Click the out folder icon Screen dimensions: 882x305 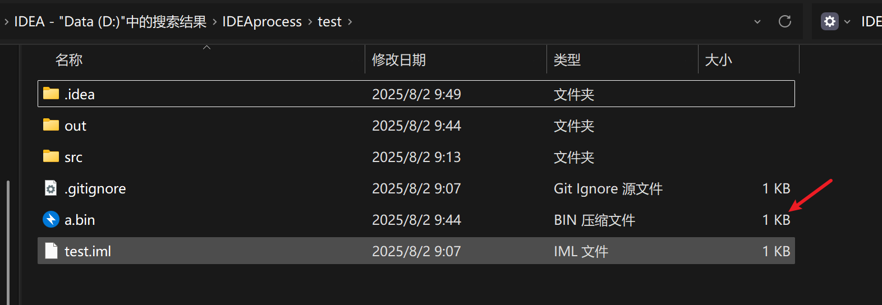(51, 124)
